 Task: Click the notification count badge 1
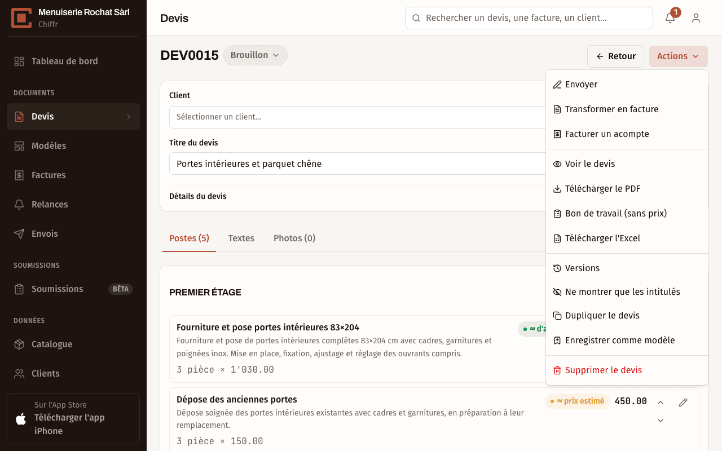tap(676, 12)
